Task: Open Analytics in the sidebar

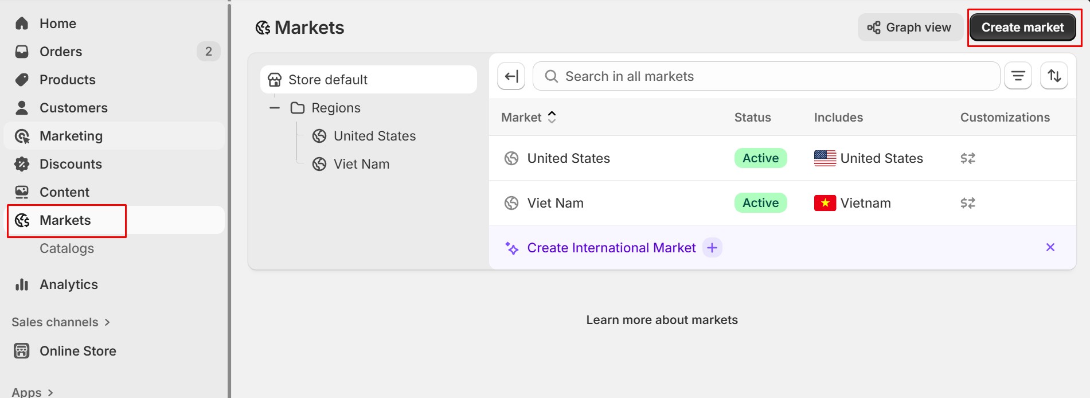Action: (68, 284)
